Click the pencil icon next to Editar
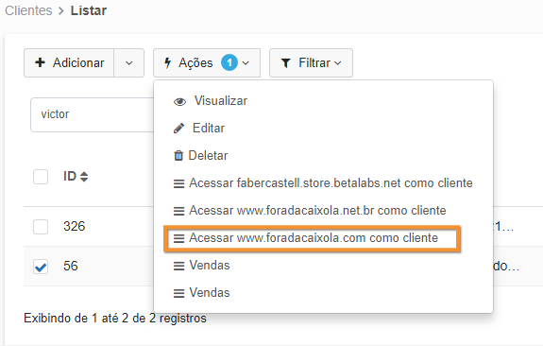This screenshot has height=346, width=543. point(178,129)
